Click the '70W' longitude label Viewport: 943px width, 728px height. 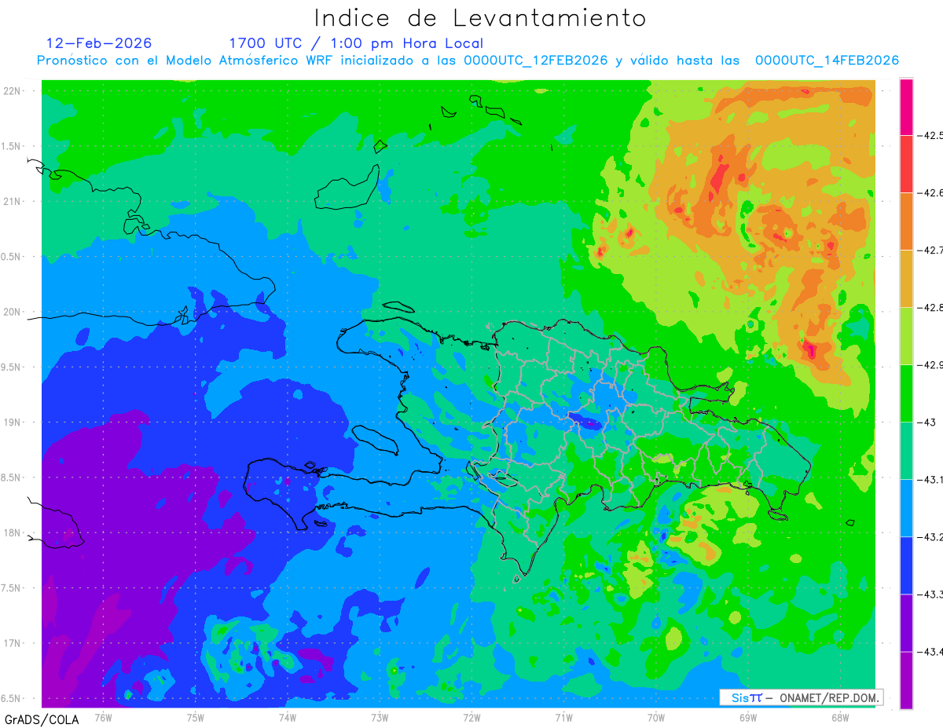pyautogui.click(x=656, y=717)
